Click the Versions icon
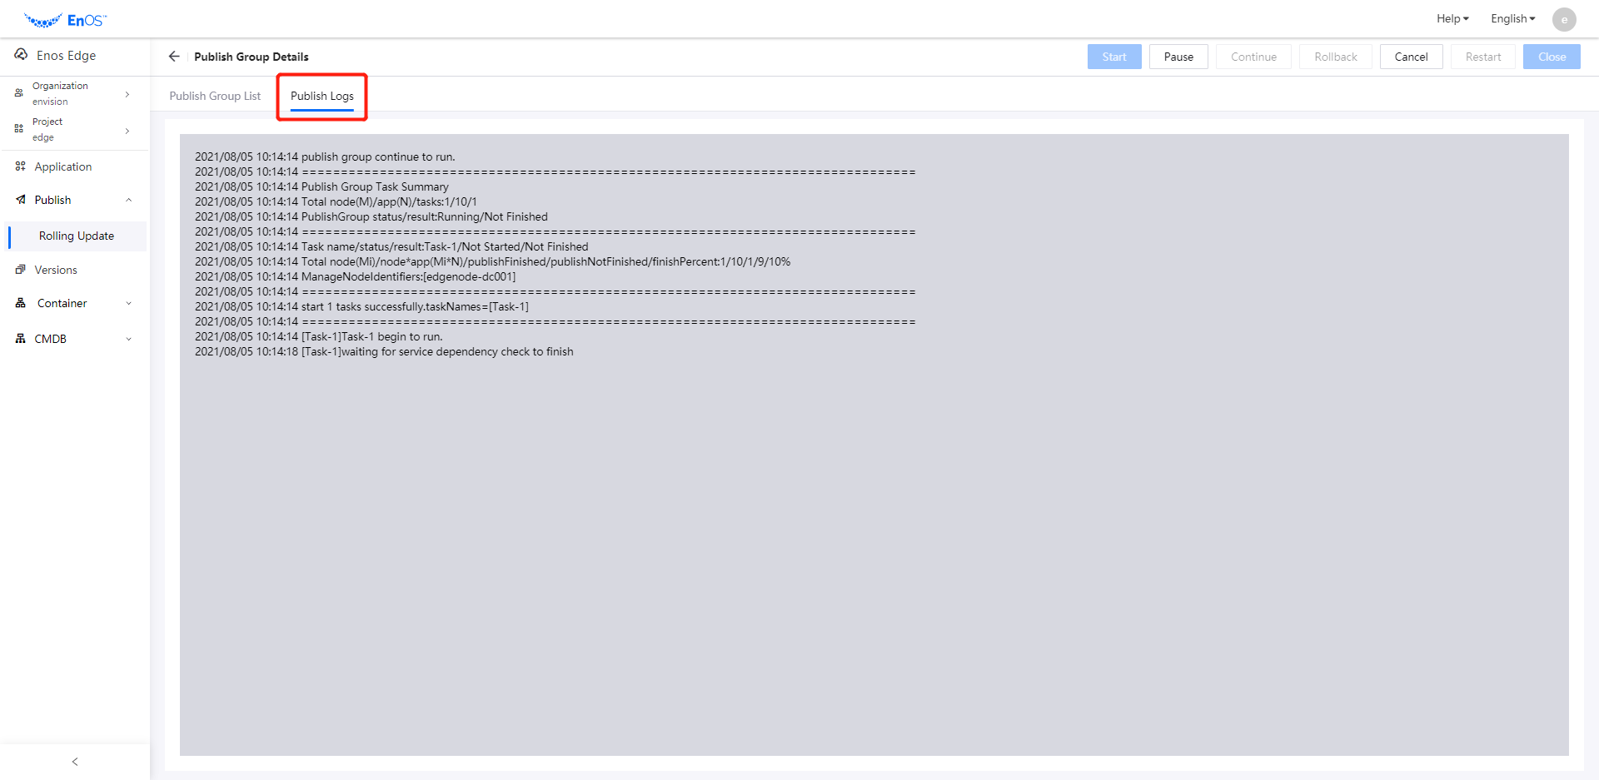The width and height of the screenshot is (1599, 780). coord(20,270)
